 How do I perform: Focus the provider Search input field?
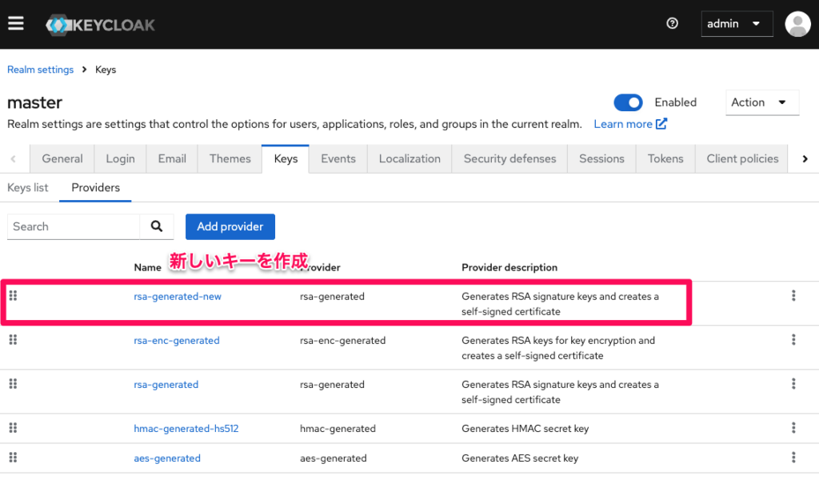(x=74, y=226)
